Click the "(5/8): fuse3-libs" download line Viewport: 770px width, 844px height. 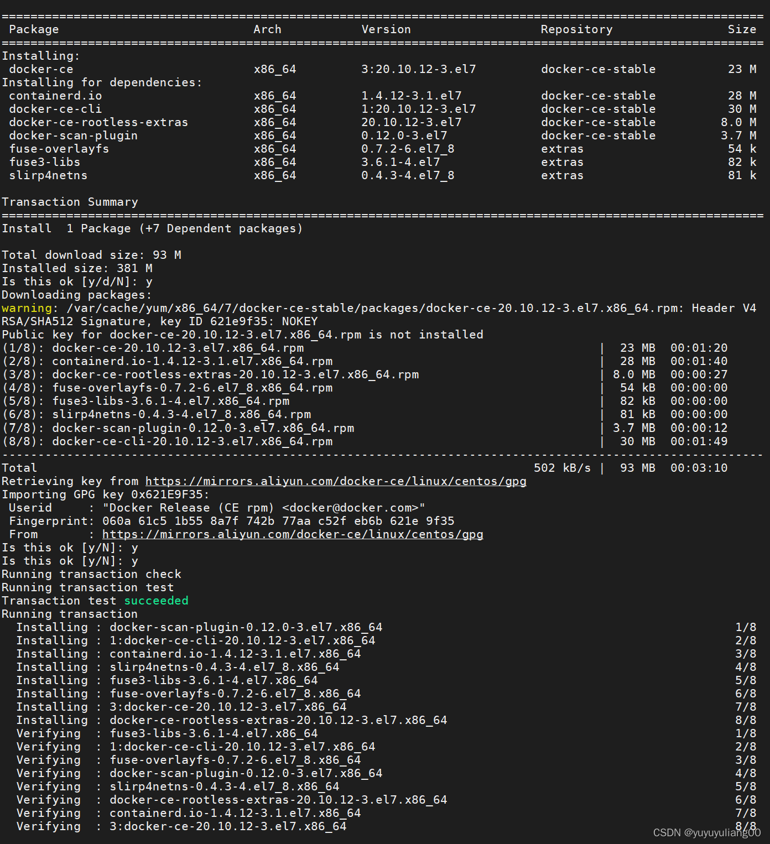pyautogui.click(x=365, y=401)
